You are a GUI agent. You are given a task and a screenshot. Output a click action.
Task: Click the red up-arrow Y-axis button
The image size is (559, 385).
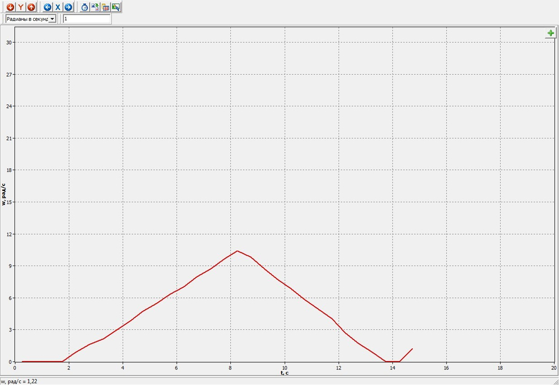[x=31, y=7]
